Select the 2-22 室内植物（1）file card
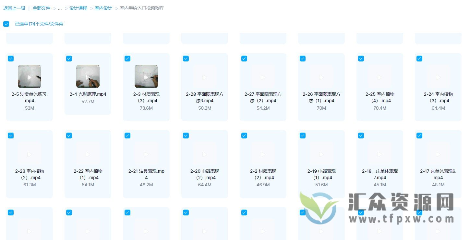Image resolution: width=470 pixels, height=240 pixels. tap(88, 164)
